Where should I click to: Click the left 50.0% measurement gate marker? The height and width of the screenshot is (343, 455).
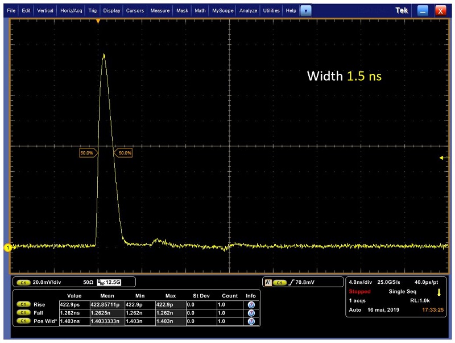pyautogui.click(x=88, y=153)
